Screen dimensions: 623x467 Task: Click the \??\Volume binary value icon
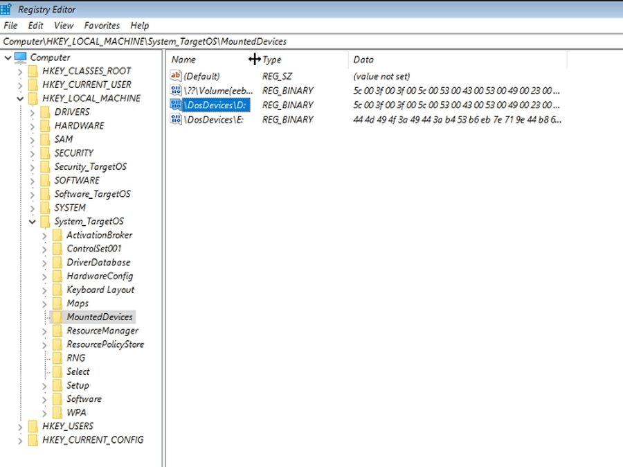176,90
